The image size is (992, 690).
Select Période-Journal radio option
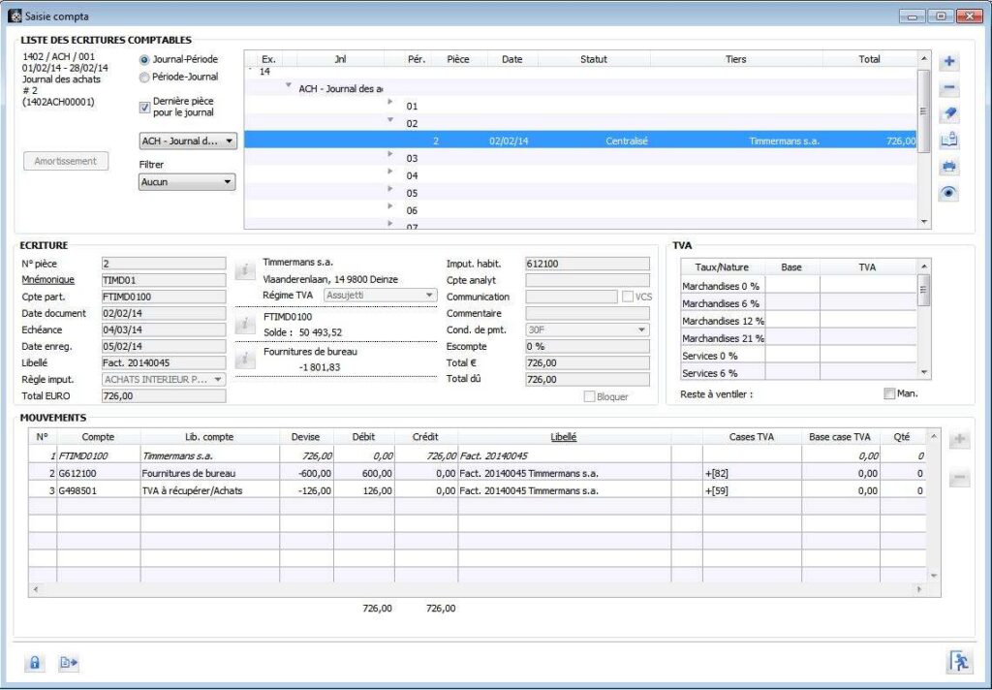click(145, 77)
